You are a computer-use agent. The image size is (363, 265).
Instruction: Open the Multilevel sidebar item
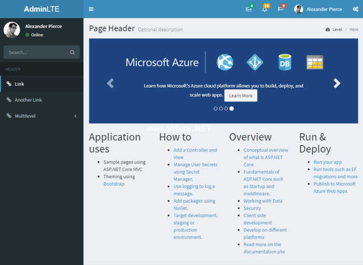tap(41, 116)
